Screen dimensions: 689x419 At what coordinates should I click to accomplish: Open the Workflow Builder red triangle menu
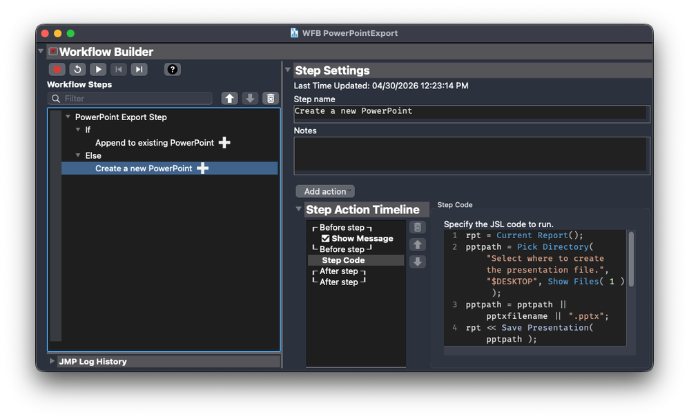[x=53, y=51]
